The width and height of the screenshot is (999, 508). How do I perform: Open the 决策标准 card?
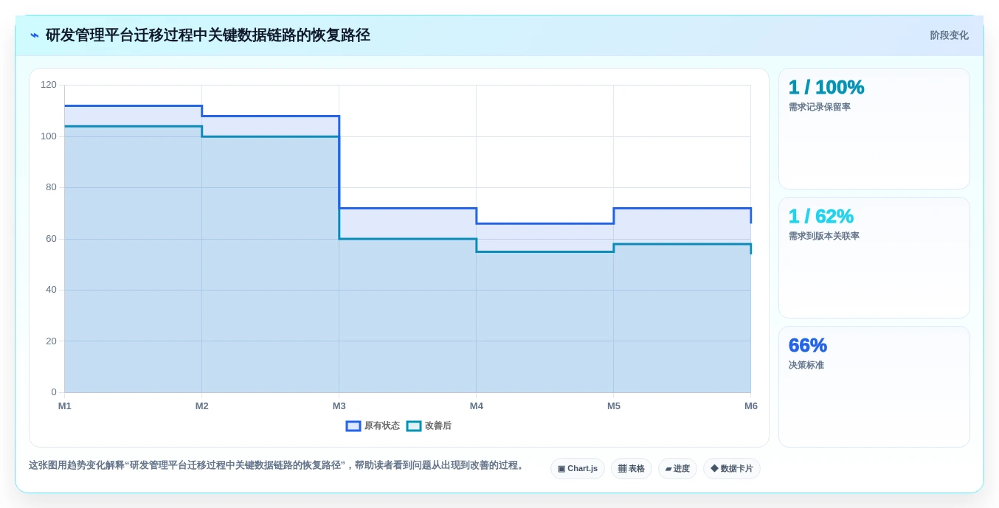[x=874, y=387]
